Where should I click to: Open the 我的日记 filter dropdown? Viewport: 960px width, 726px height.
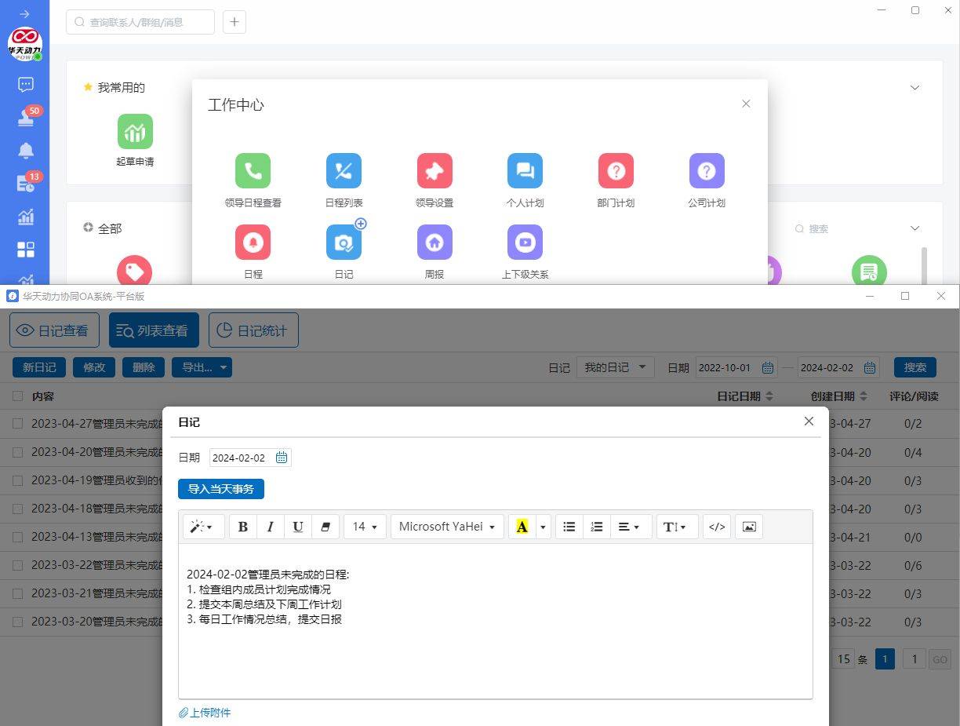click(615, 367)
